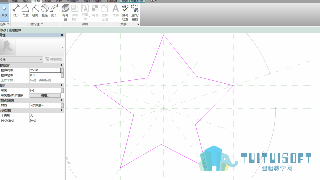Activate the 符号线 symbolic line tool
The image size is (320, 180).
tap(65, 12)
